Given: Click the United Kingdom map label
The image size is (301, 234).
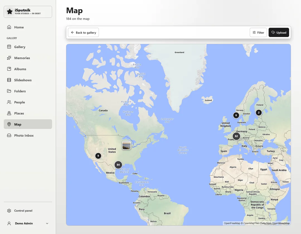Looking at the screenshot, I should click(226, 125).
